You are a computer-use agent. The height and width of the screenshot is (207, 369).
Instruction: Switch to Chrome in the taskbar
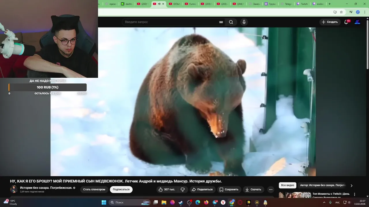point(231,202)
